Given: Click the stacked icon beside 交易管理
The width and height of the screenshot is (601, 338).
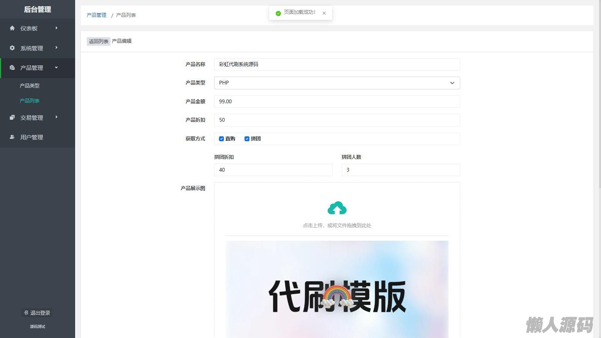Looking at the screenshot, I should pyautogui.click(x=12, y=118).
